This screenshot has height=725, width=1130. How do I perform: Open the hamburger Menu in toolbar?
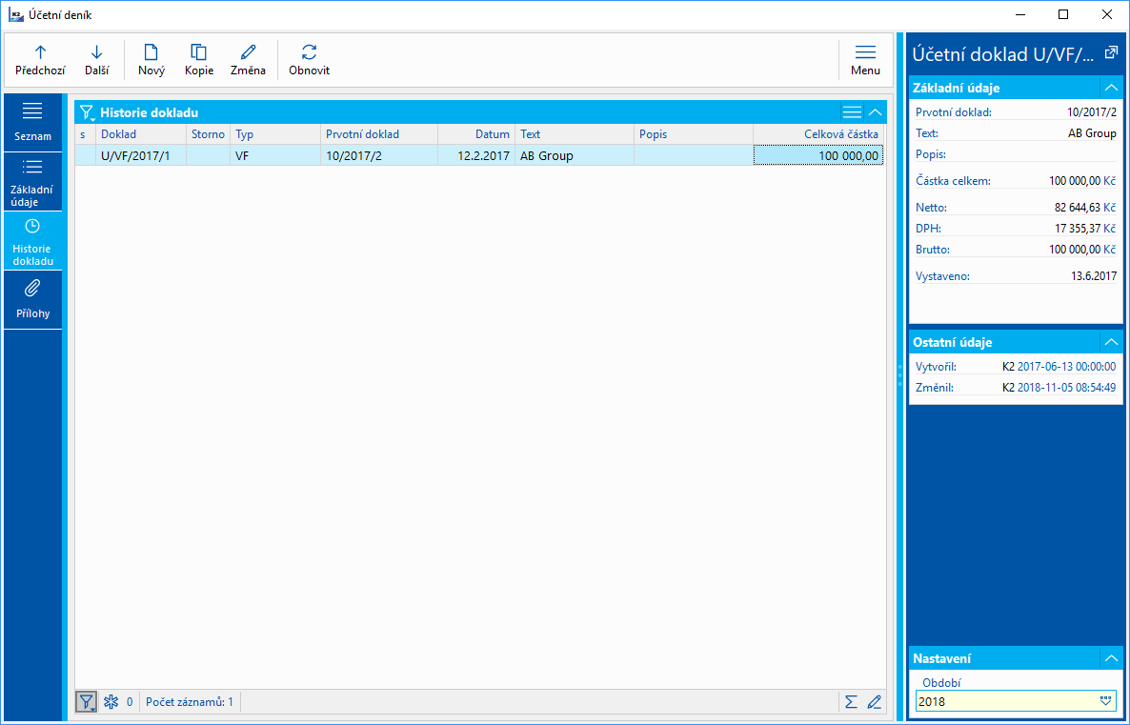(x=865, y=60)
